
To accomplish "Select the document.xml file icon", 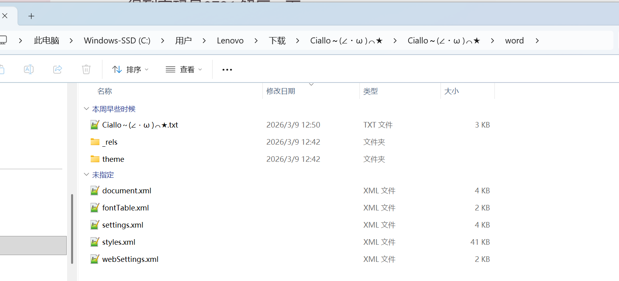I will (x=94, y=190).
